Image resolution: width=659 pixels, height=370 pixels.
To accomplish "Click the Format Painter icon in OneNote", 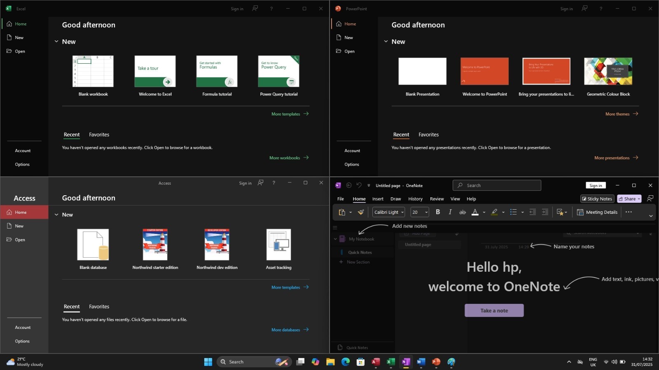I will coord(361,212).
